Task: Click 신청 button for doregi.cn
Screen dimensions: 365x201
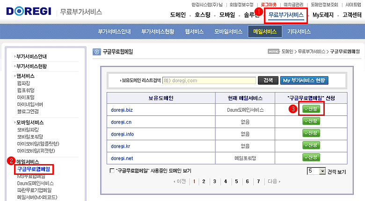Action: [311, 121]
